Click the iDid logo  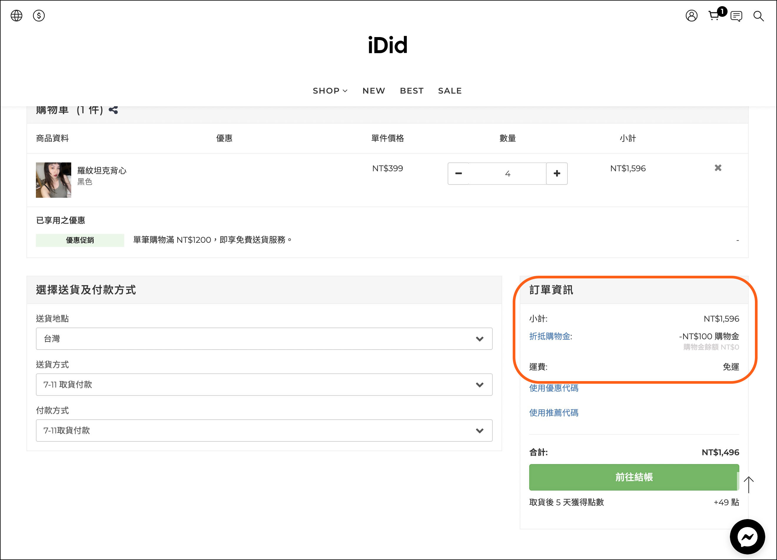[x=388, y=45]
